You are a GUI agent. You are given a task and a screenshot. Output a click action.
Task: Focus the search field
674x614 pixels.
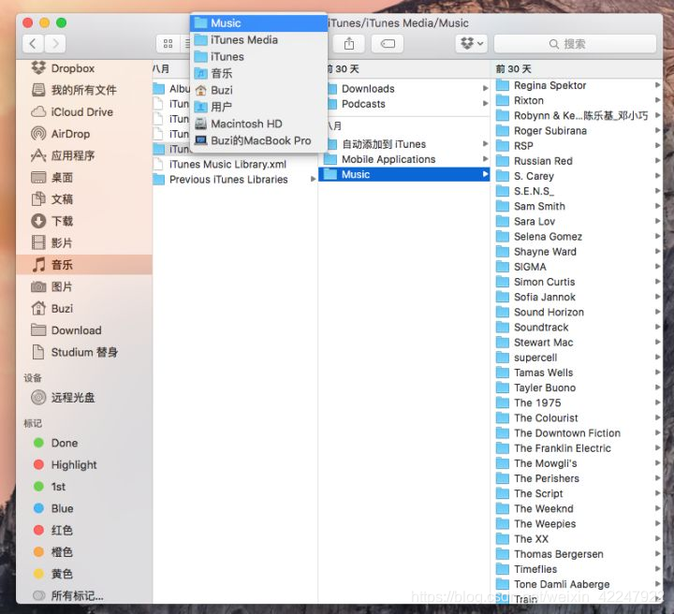(575, 43)
